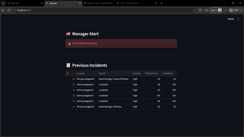The width and height of the screenshot is (244, 137).
Task: Click the AI DECISION: ESCALATE alert
Action: (x=121, y=43)
